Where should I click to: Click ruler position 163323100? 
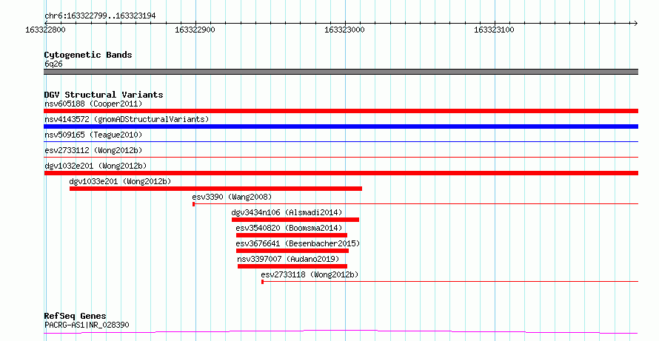494,30
